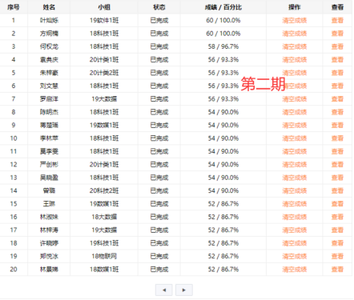This screenshot has height=300, width=354.
Task: Open 查看 link for the 19软件1班 student
Action: pos(337,20)
